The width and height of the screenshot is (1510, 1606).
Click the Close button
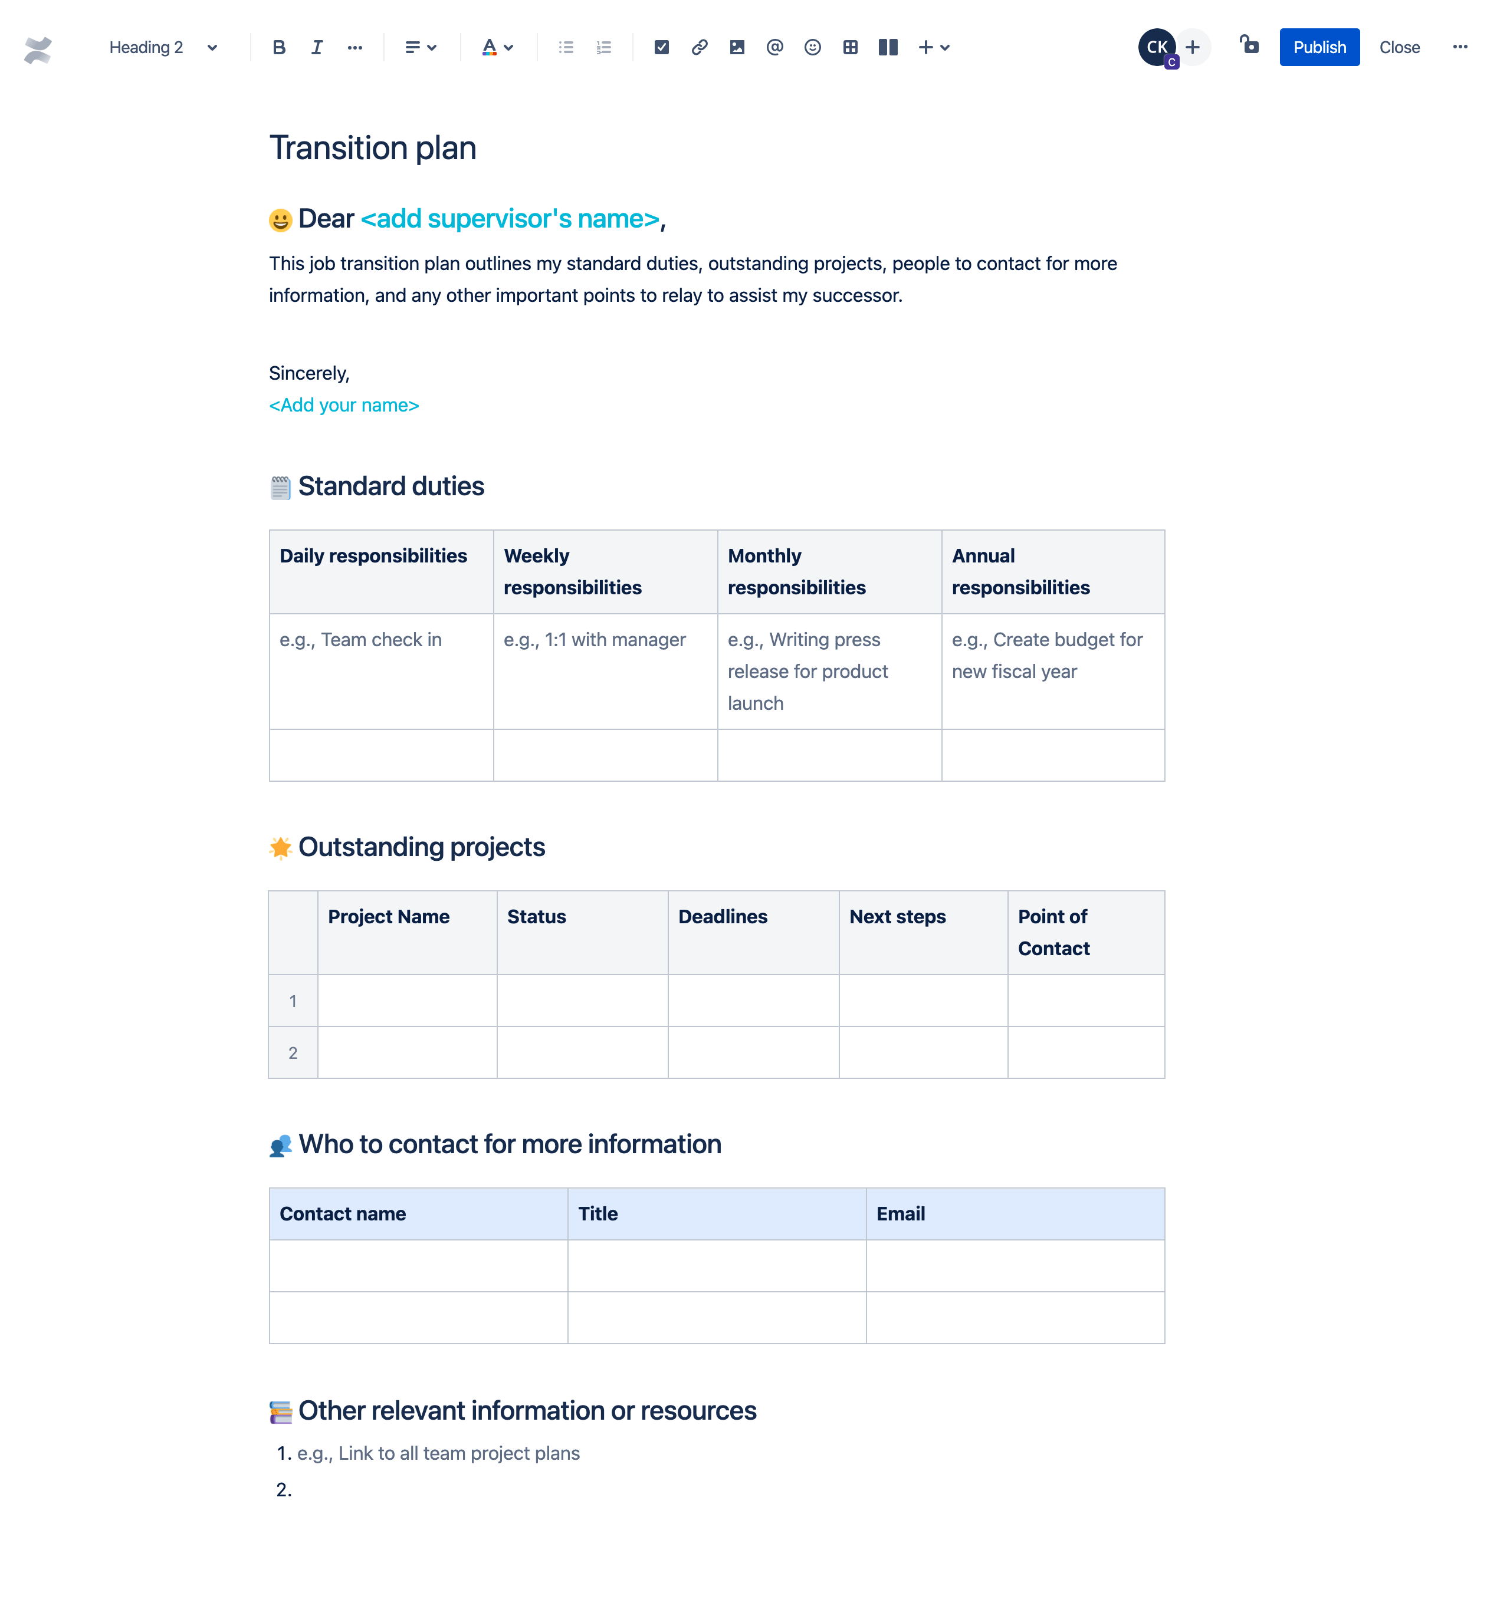pyautogui.click(x=1399, y=47)
